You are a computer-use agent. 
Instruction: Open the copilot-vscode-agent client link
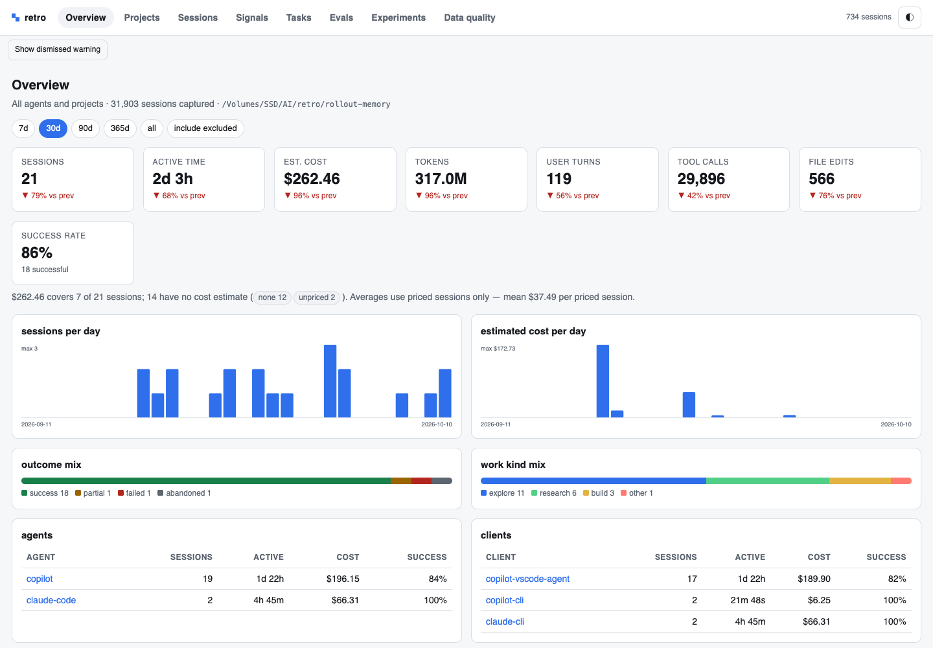[x=527, y=579]
